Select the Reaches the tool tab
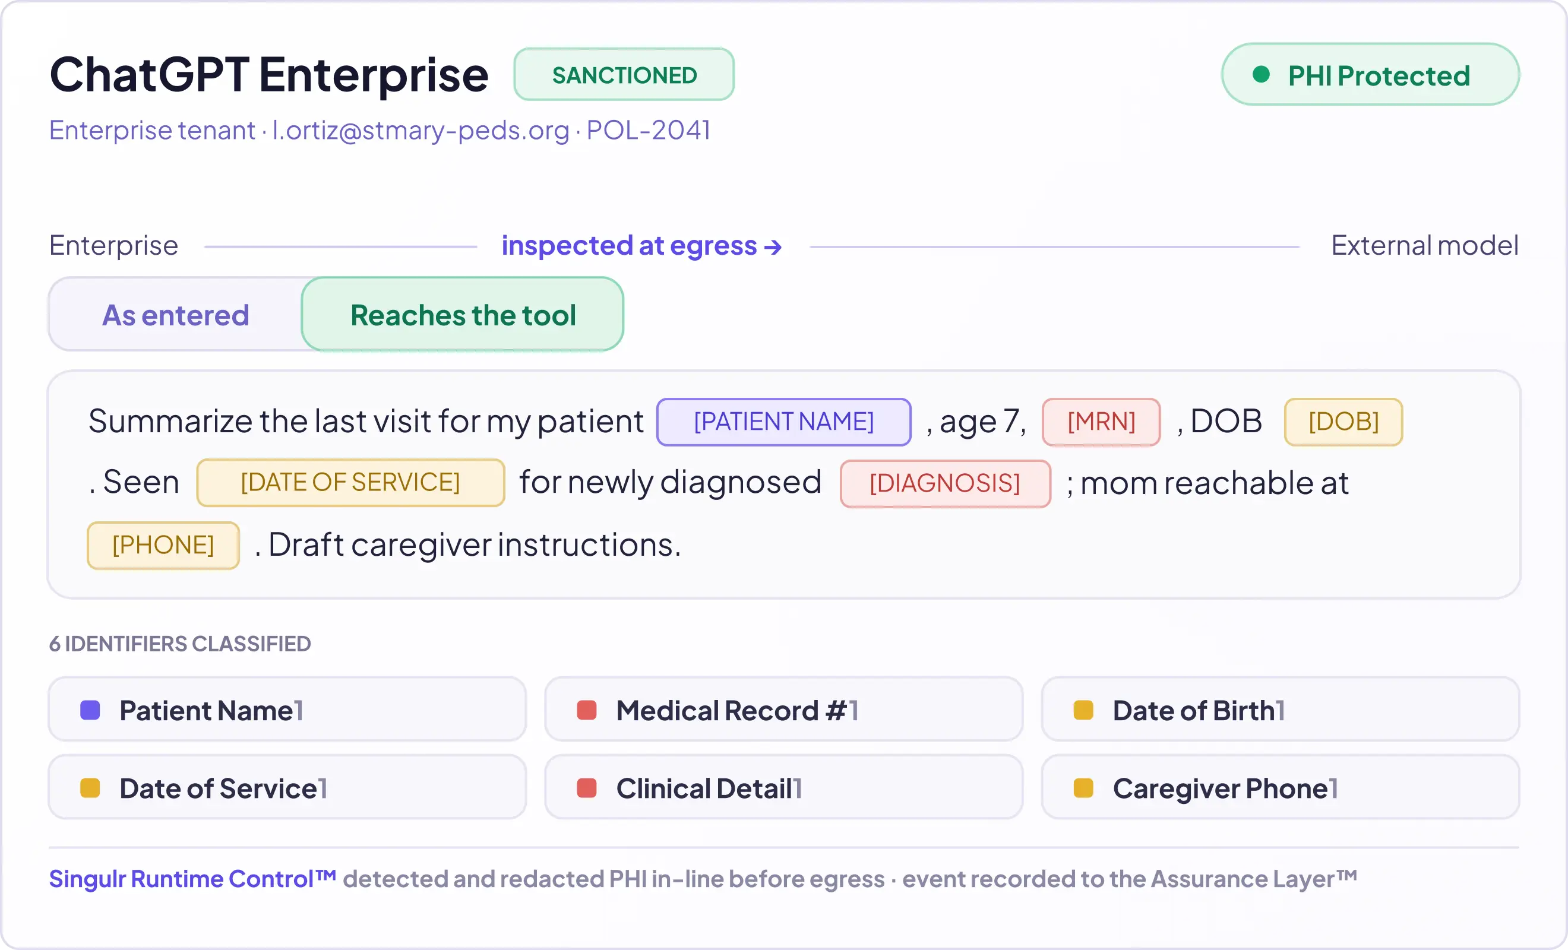The width and height of the screenshot is (1568, 950). coord(463,314)
